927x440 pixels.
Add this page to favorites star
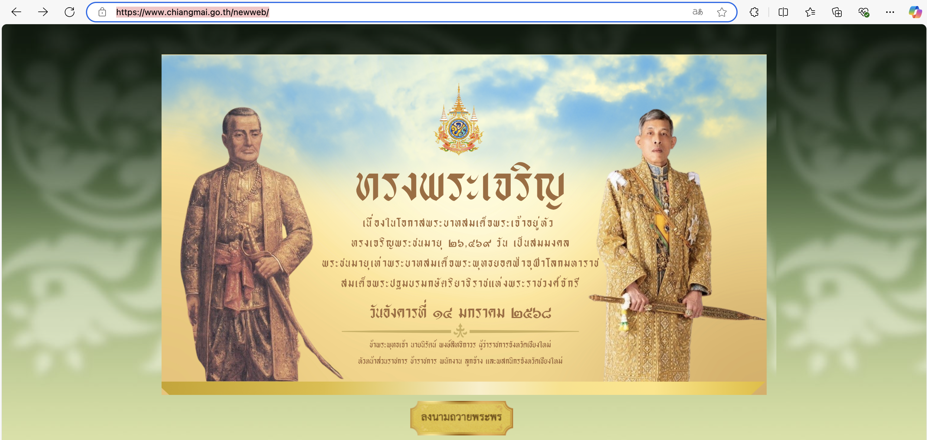(x=722, y=12)
